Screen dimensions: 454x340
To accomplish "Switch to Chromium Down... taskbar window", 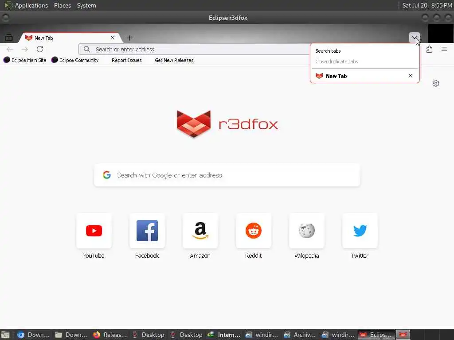I will point(33,335).
